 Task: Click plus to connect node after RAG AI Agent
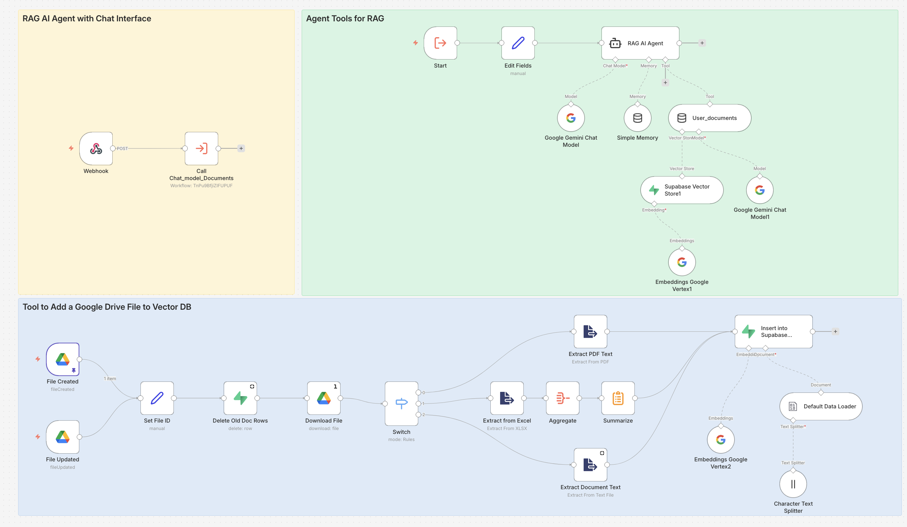pos(702,43)
